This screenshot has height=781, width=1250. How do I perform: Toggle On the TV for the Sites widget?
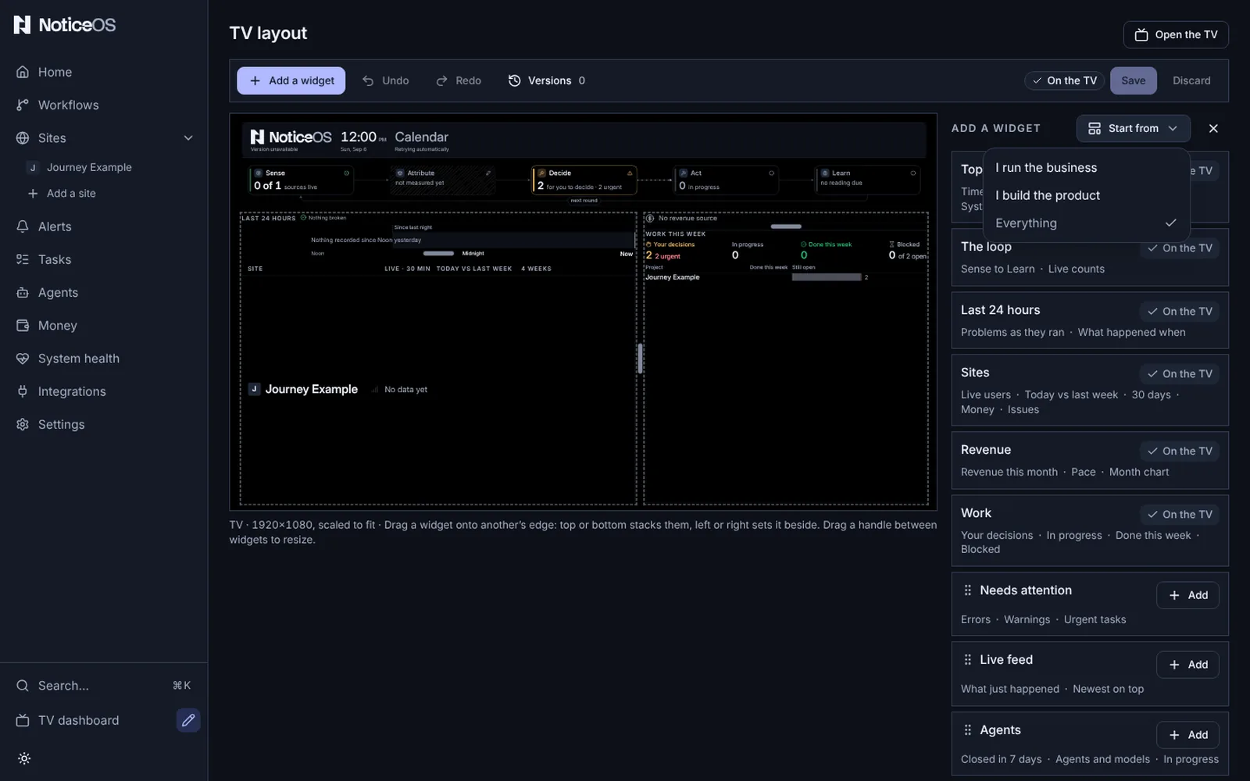[x=1180, y=373]
